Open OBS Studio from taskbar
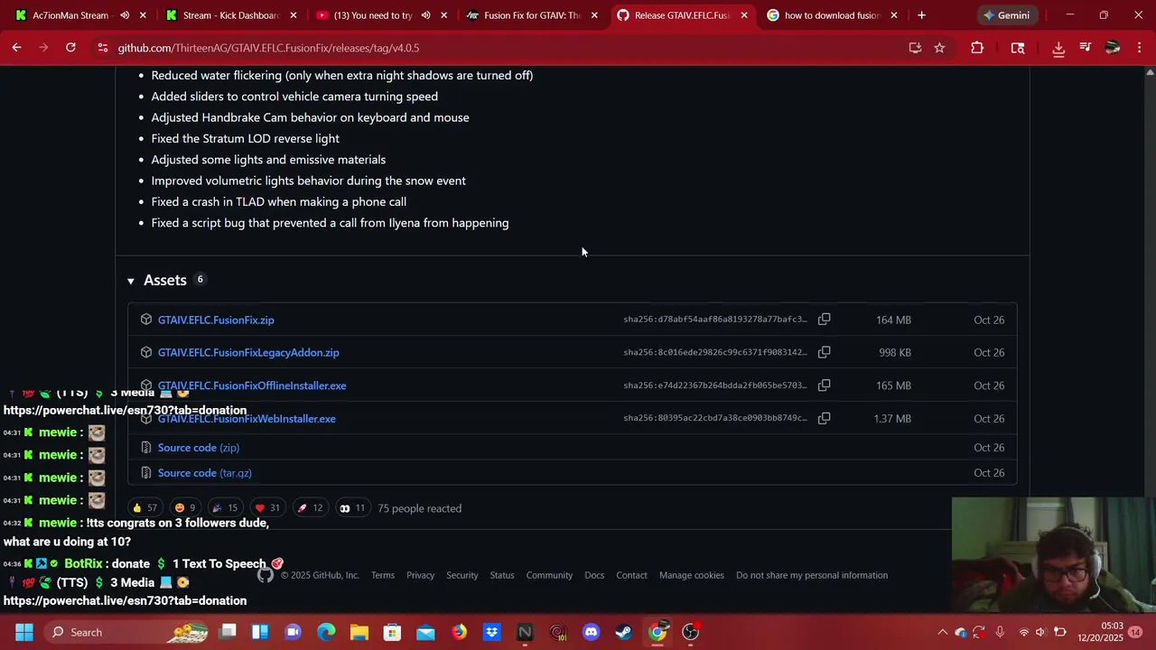 coord(691,632)
